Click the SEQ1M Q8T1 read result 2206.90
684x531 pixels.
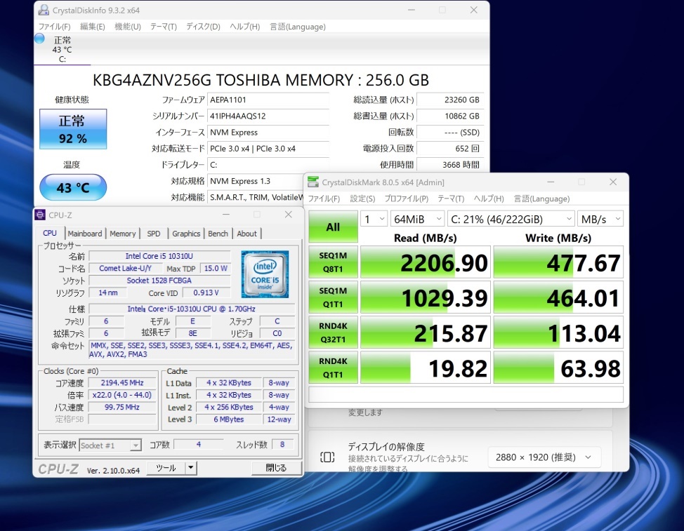click(x=426, y=262)
